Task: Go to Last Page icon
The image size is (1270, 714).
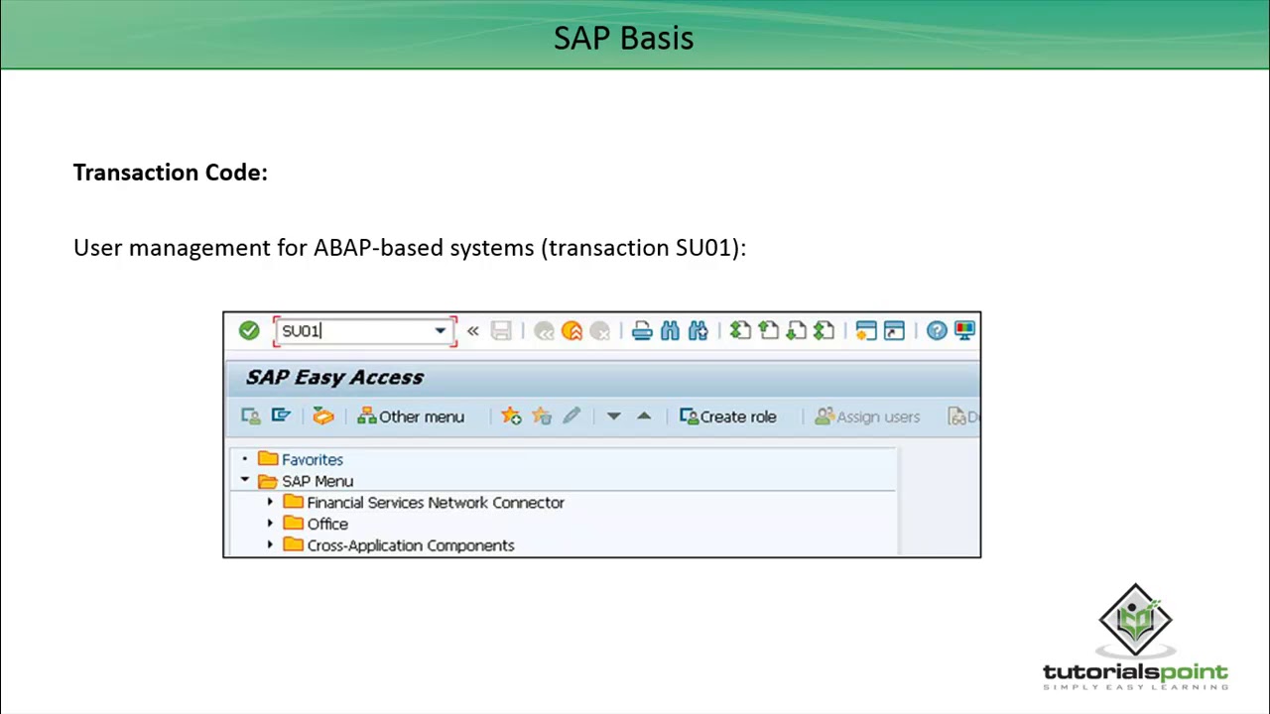Action: click(x=824, y=330)
